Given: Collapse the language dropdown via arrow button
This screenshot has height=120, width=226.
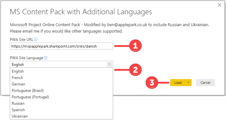Looking at the screenshot, I should (x=109, y=64).
